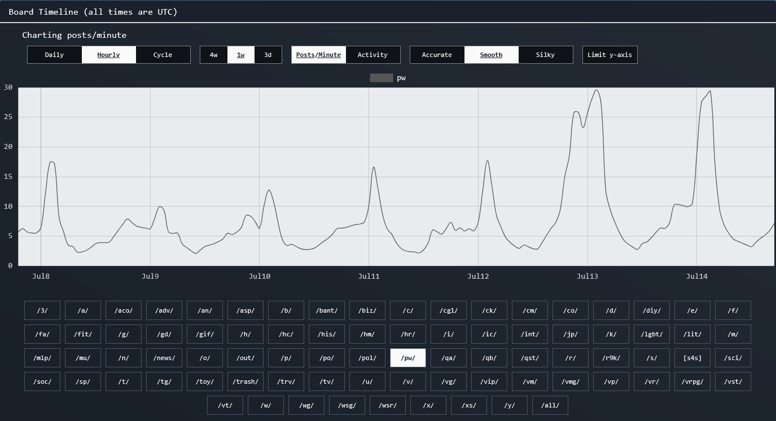Select the /wg/ board
The image size is (776, 421).
(306, 405)
